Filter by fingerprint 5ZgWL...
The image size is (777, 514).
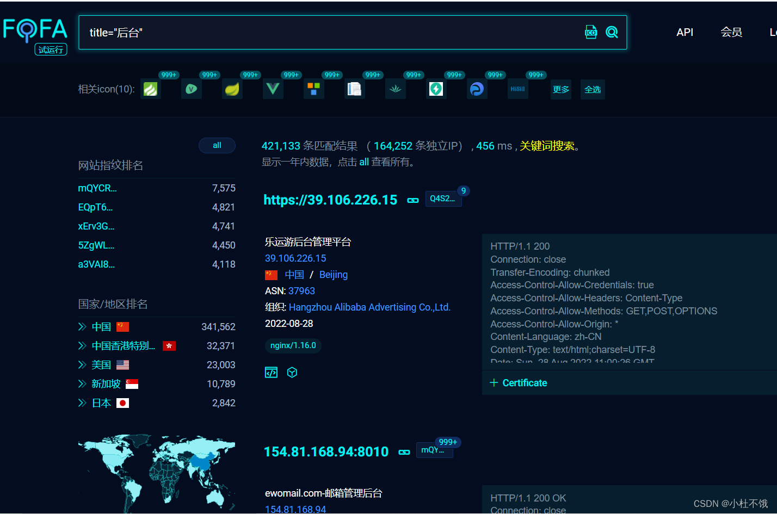pyautogui.click(x=96, y=245)
